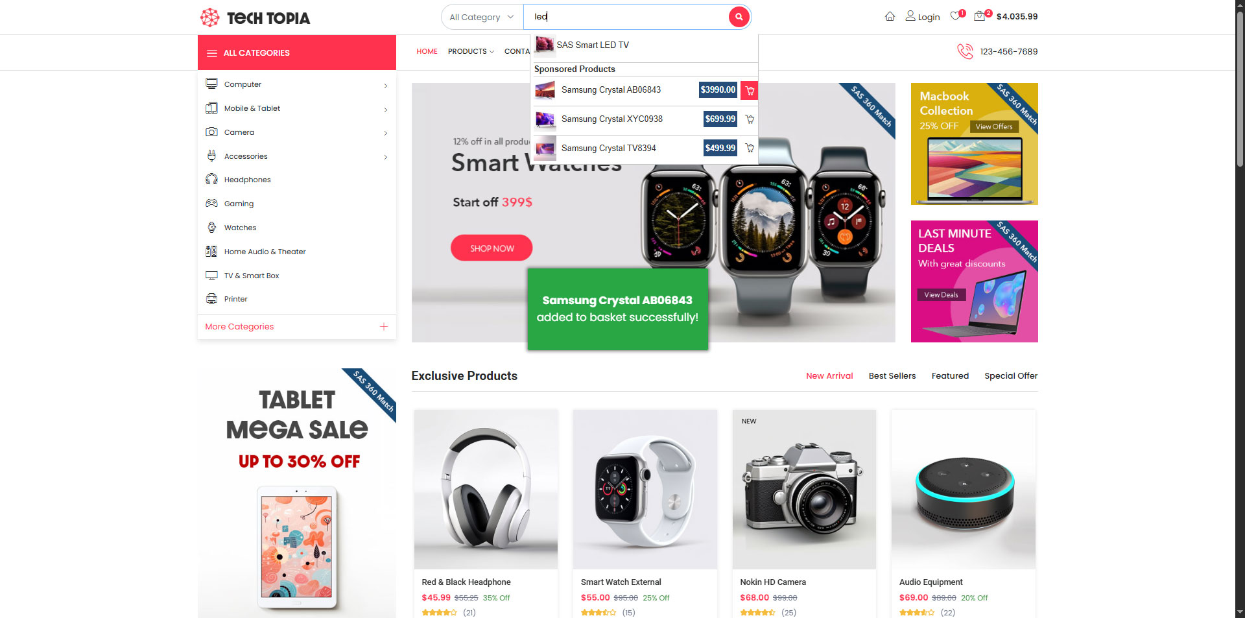Click the red cart icon for AB06843

(x=750, y=90)
